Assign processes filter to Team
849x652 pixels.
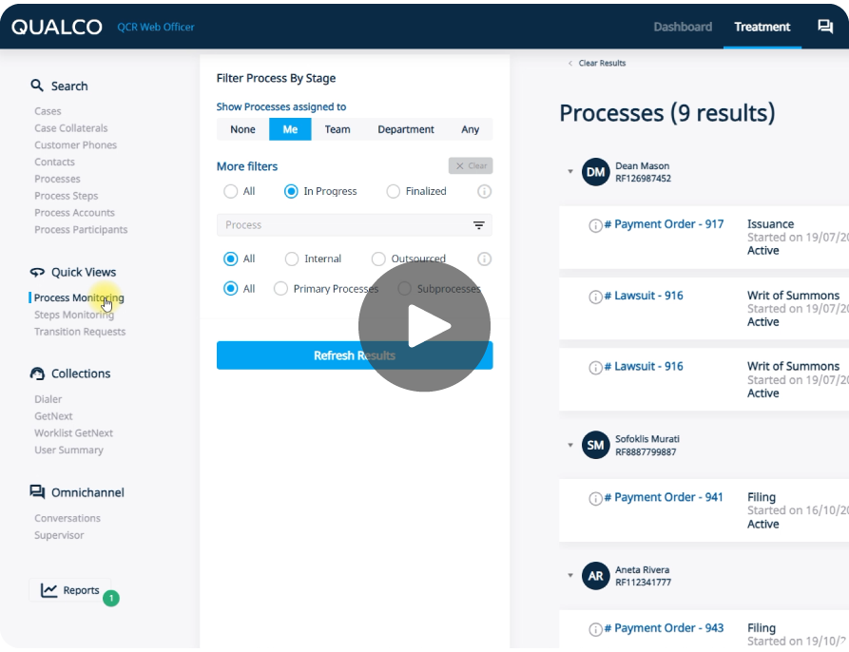[338, 128]
